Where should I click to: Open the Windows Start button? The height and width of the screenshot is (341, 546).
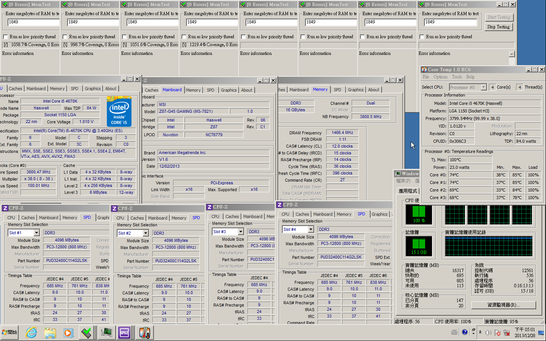tap(10, 332)
